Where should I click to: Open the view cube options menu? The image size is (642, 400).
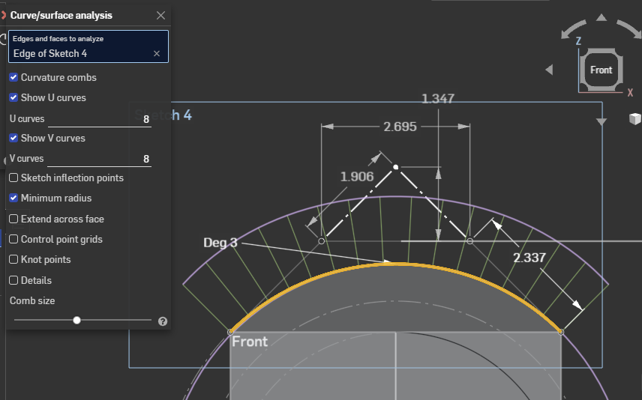[x=634, y=118]
